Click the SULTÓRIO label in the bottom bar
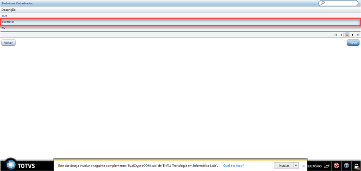The height and width of the screenshot is (171, 361). point(315,166)
